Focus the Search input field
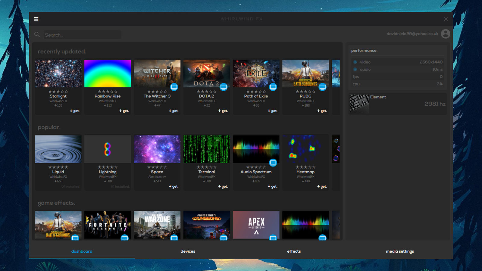Viewport: 482px width, 271px height. click(82, 35)
